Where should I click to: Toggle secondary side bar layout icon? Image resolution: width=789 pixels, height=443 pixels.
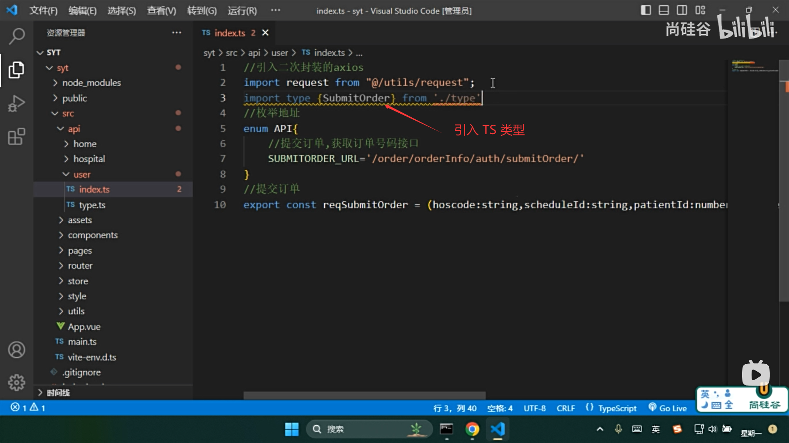coord(682,10)
